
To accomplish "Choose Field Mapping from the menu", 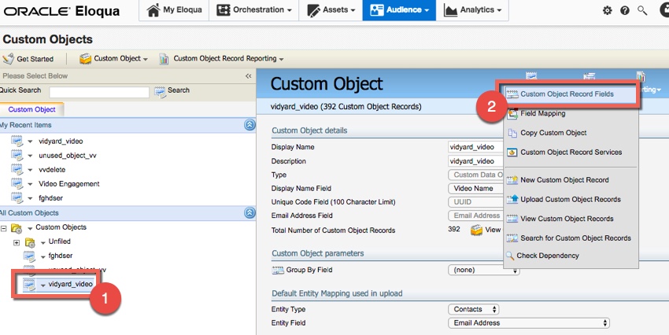I will coord(543,113).
